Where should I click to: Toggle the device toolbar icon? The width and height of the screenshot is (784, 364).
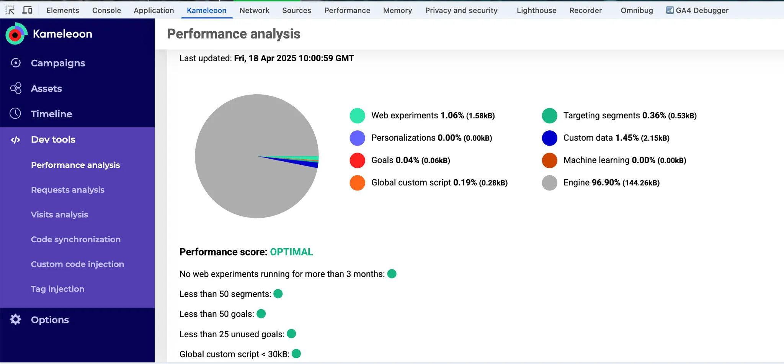(x=27, y=10)
